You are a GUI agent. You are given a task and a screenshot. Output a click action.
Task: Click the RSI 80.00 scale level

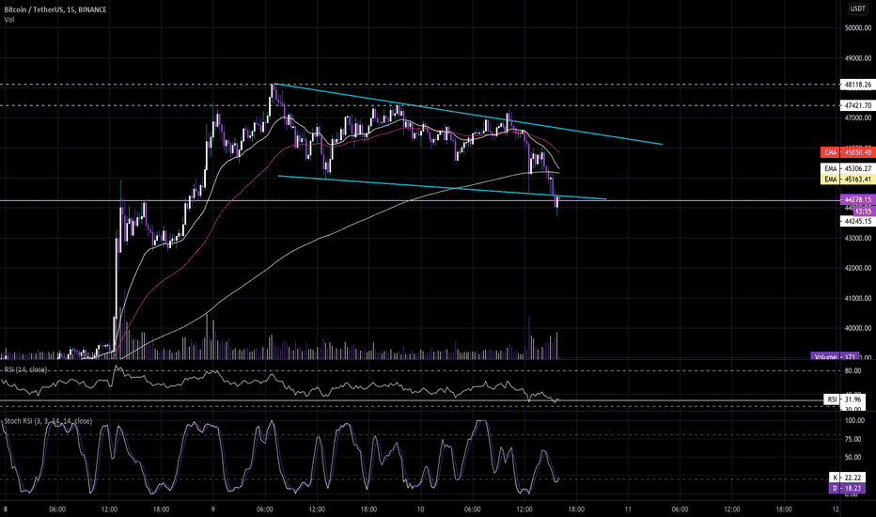point(853,370)
